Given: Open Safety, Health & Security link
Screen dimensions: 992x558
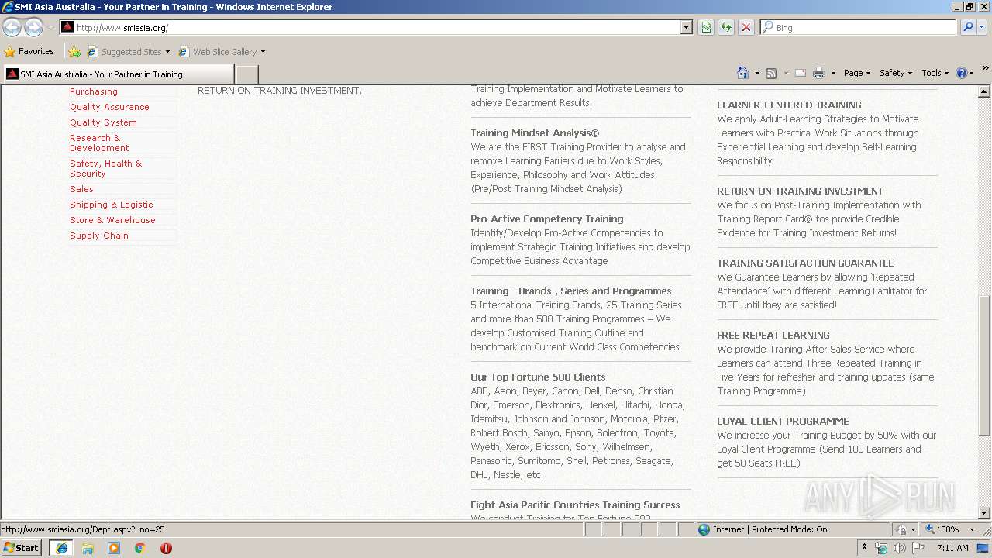Looking at the screenshot, I should tap(105, 168).
